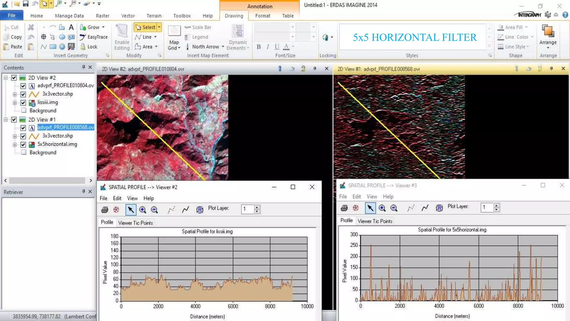Increment Plot Layer spinner in Viewer #3

[496, 205]
